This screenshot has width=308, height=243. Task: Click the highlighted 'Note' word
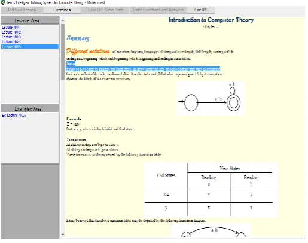point(71,63)
